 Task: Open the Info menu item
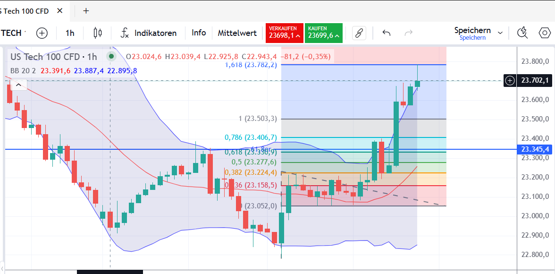pos(199,33)
